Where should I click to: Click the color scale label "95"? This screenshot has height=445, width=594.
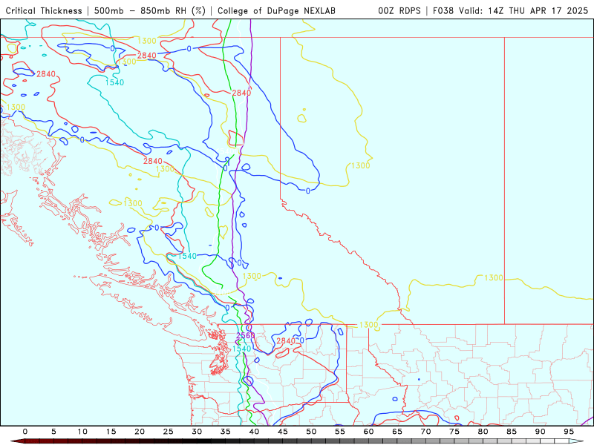point(569,432)
